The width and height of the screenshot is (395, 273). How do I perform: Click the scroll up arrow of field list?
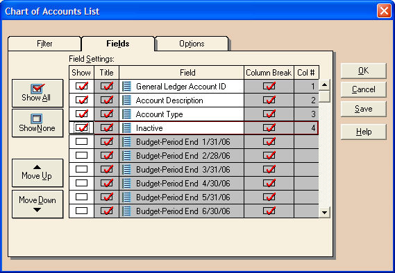(324, 85)
